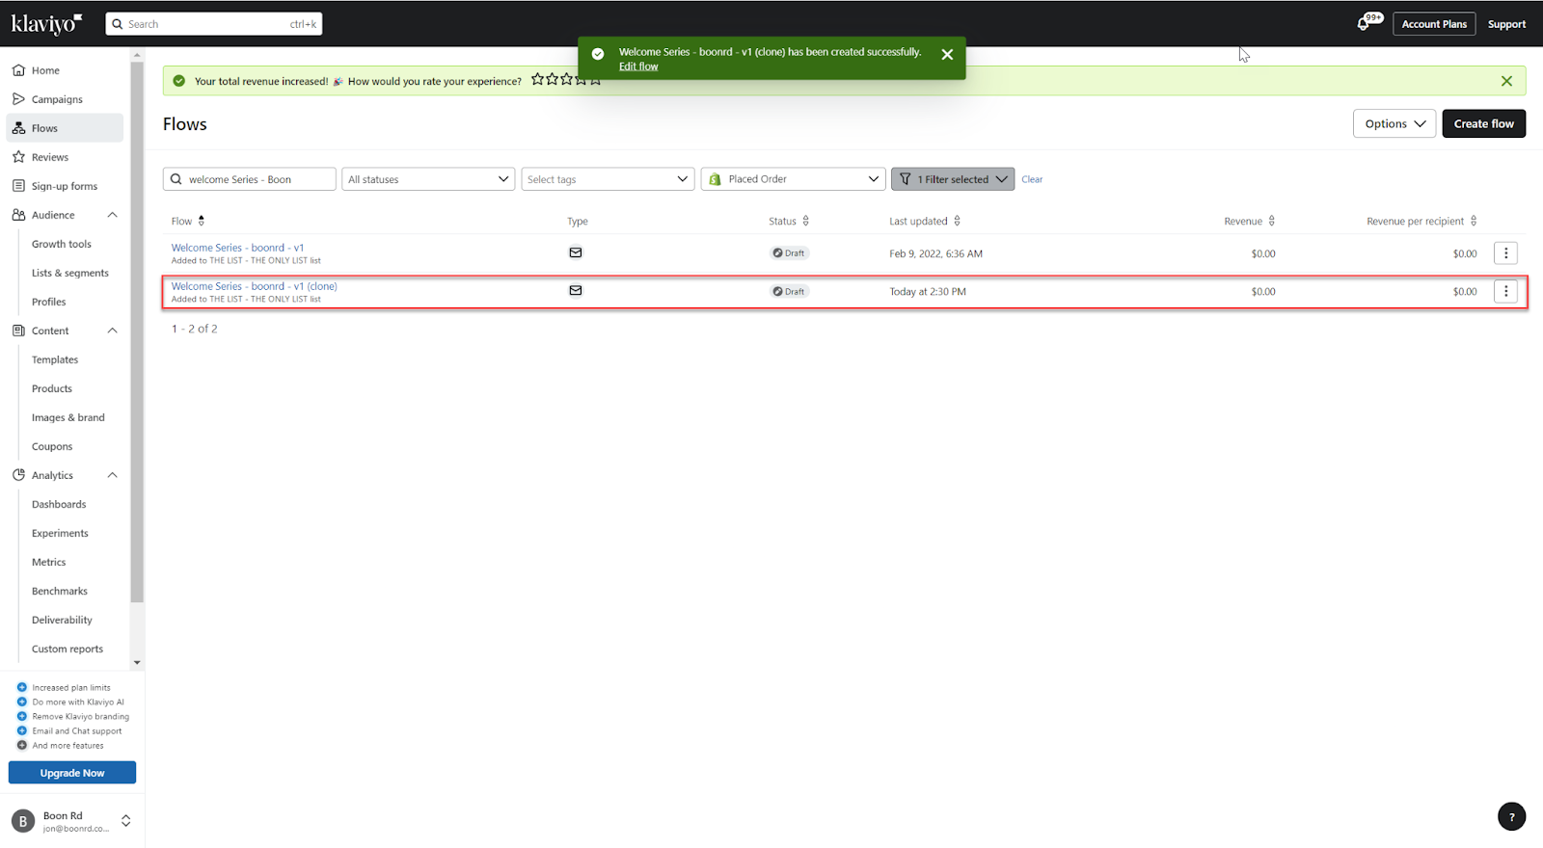Image resolution: width=1543 pixels, height=848 pixels.
Task: Click 'Today at 2:30 PM' timestamp
Action: click(928, 291)
